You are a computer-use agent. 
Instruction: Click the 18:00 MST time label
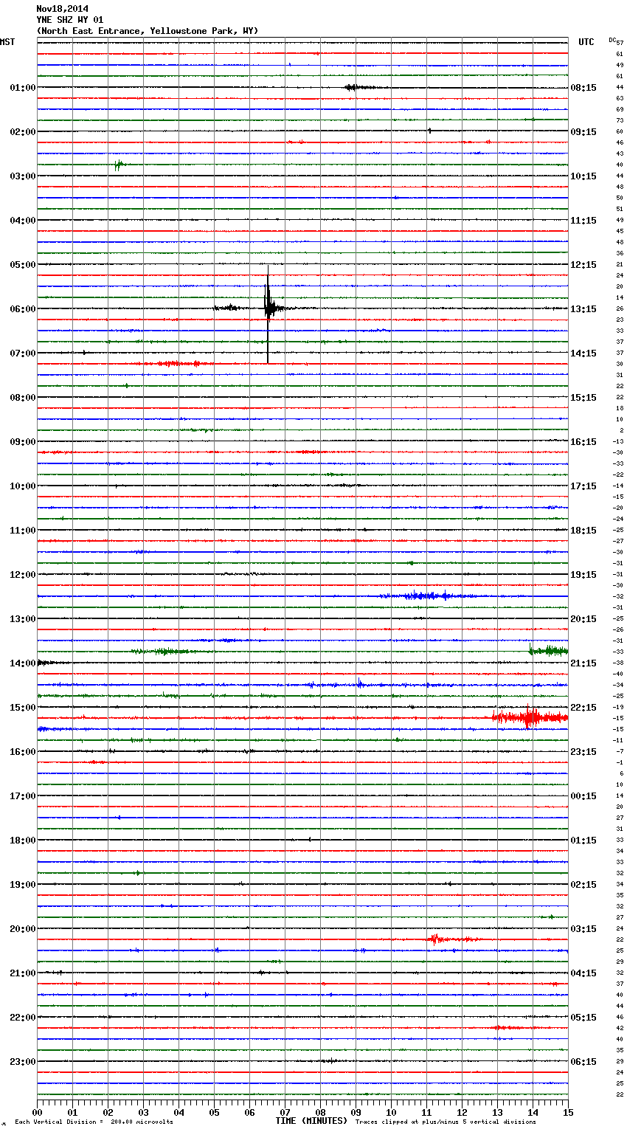click(22, 841)
